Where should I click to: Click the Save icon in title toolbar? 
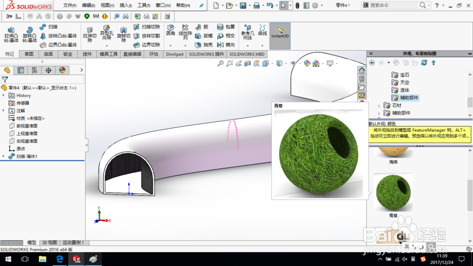point(243,5)
